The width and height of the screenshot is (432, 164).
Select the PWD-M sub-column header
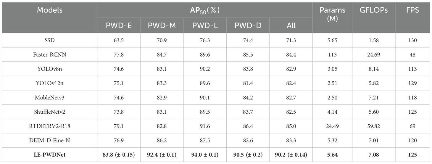(x=162, y=26)
